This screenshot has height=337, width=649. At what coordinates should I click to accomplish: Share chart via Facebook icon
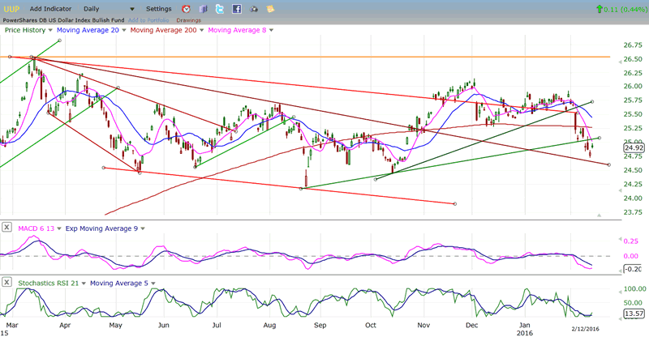[237, 9]
